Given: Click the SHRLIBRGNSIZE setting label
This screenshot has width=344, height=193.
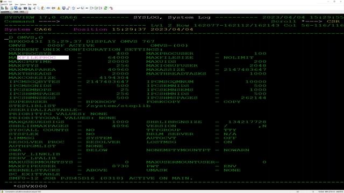Looking at the screenshot, I should [174, 122].
